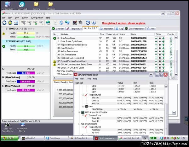Click the blue help question mark icon

[x=88, y=23]
